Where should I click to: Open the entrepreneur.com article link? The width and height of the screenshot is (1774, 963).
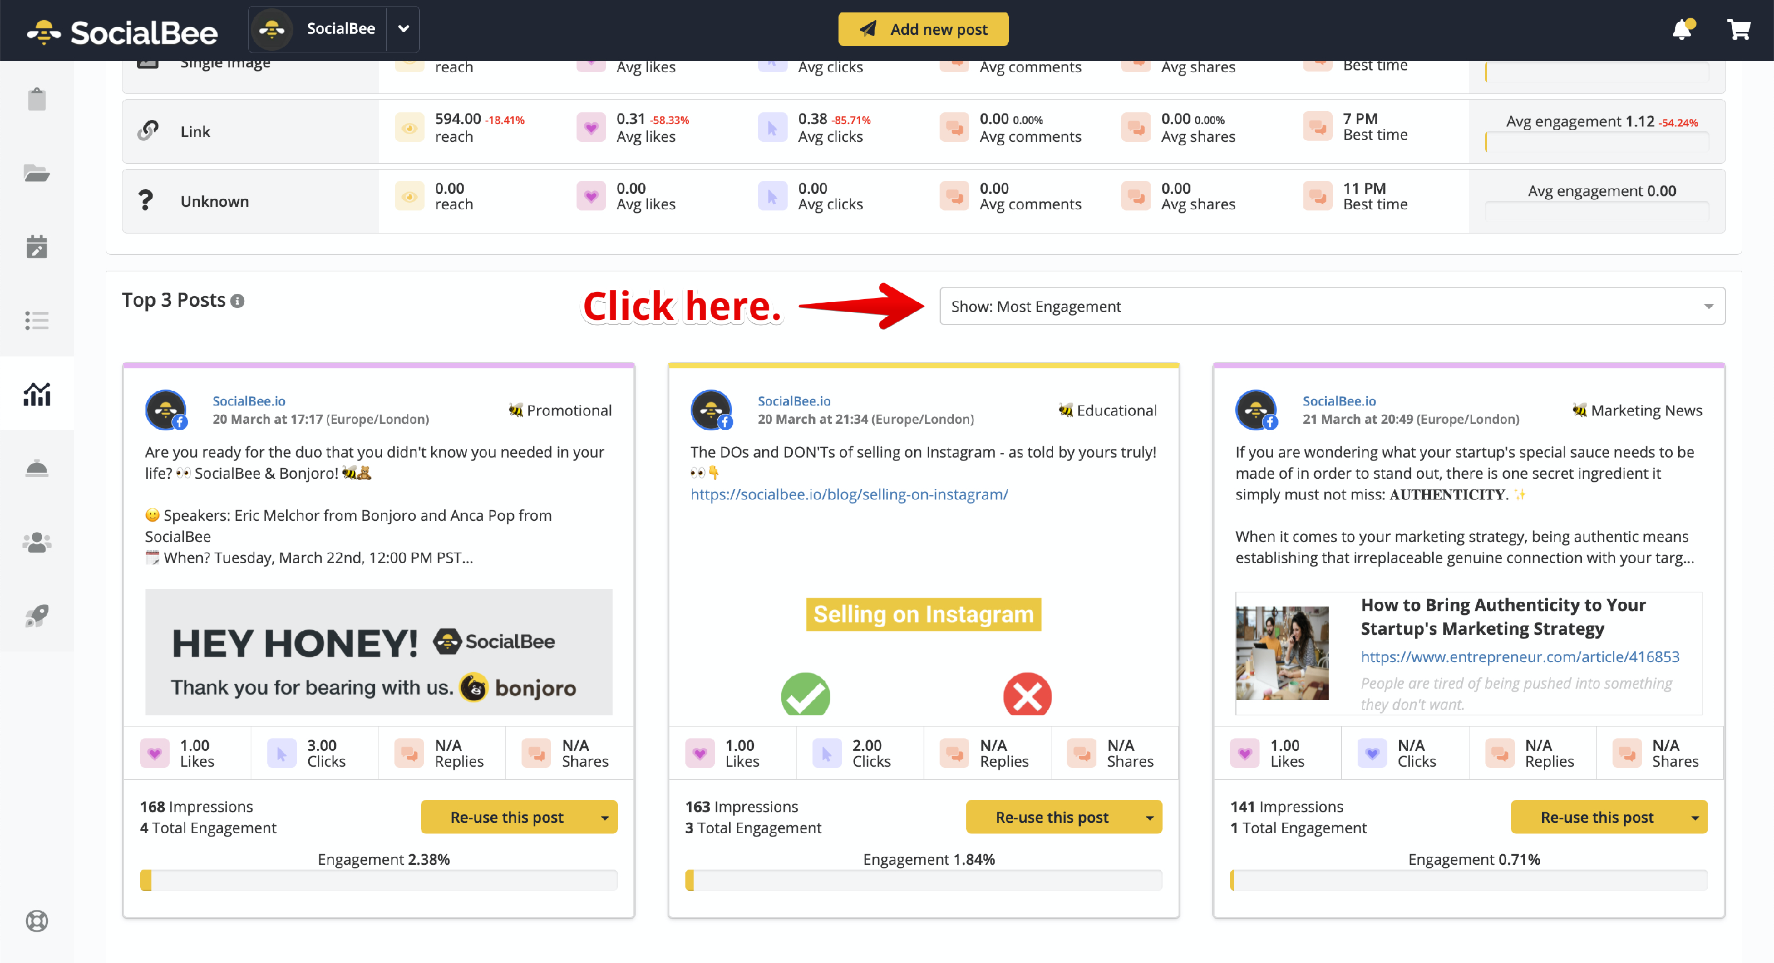click(1520, 657)
